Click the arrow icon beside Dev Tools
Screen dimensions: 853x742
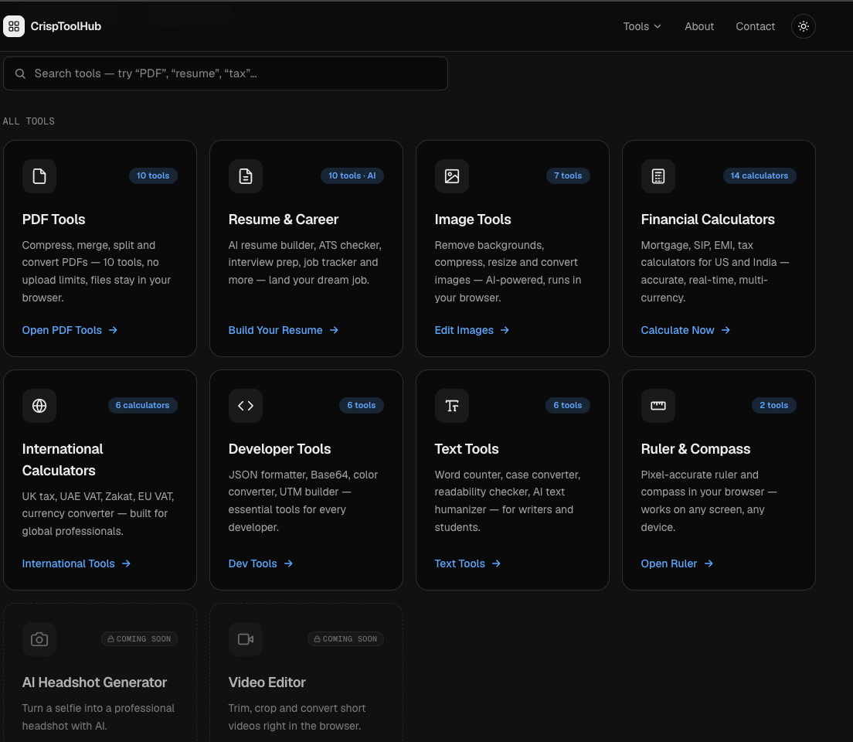[x=287, y=563]
